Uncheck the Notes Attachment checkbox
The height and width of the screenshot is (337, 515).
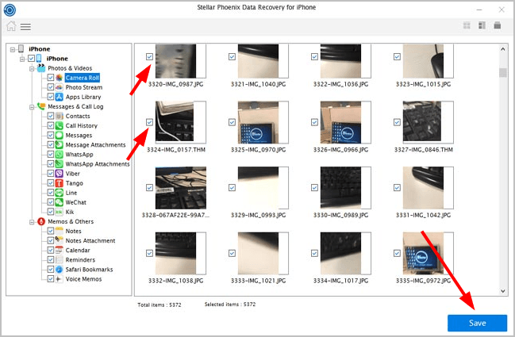[x=51, y=240]
